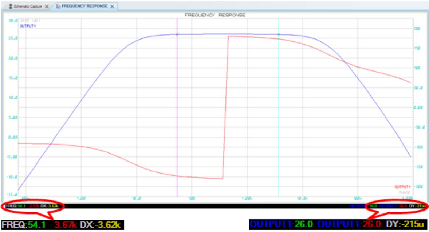Close the FREQUENCY RESPONSE tab
Image resolution: width=429 pixels, height=232 pixels.
112,7
